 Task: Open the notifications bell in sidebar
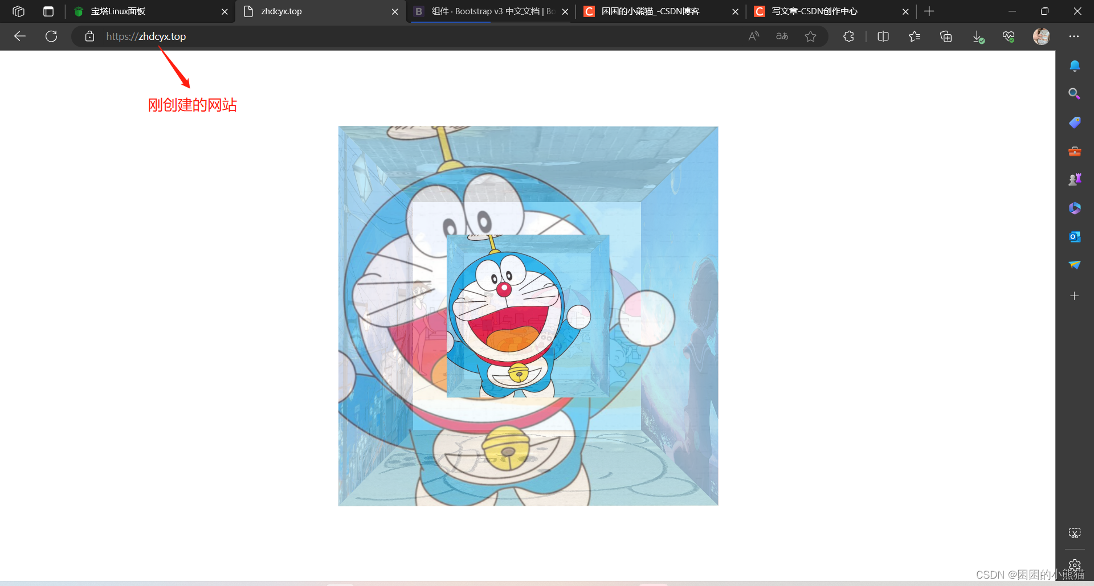click(1075, 66)
